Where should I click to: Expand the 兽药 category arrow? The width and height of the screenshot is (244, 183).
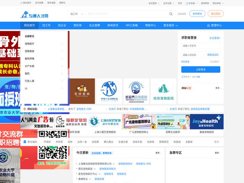tap(62, 74)
